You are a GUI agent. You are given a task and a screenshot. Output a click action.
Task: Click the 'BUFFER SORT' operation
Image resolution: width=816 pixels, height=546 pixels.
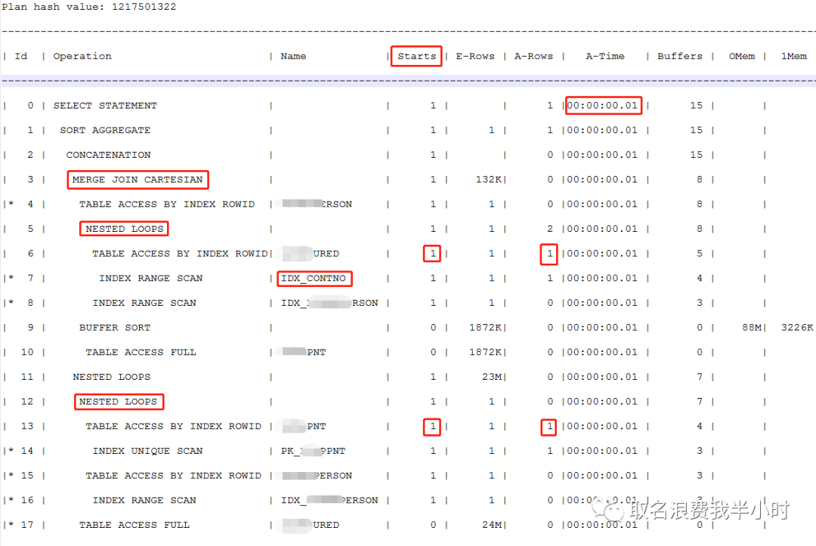click(115, 328)
